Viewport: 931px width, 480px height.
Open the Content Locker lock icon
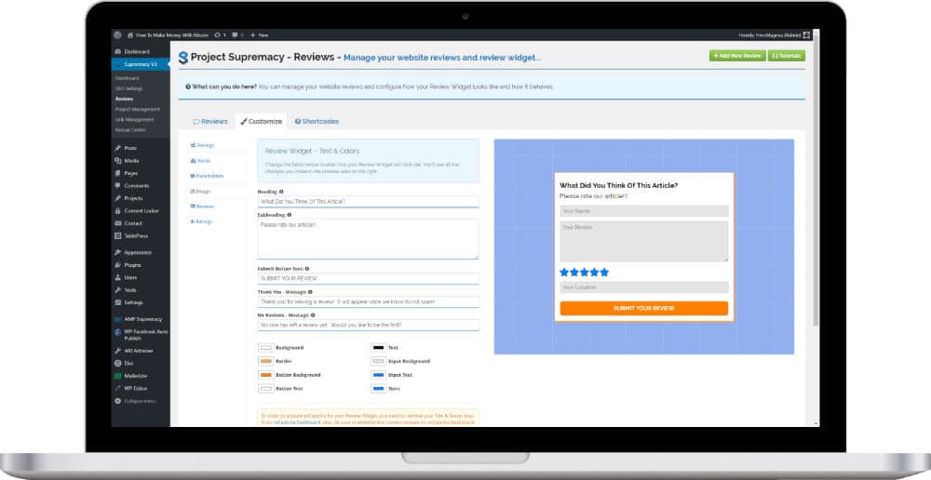pyautogui.click(x=118, y=210)
